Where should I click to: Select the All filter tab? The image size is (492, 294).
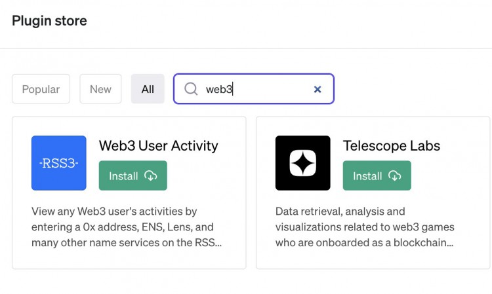(x=148, y=89)
